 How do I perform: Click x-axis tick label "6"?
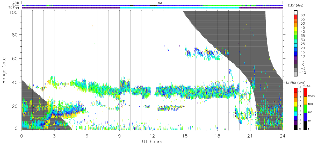tap(87, 136)
